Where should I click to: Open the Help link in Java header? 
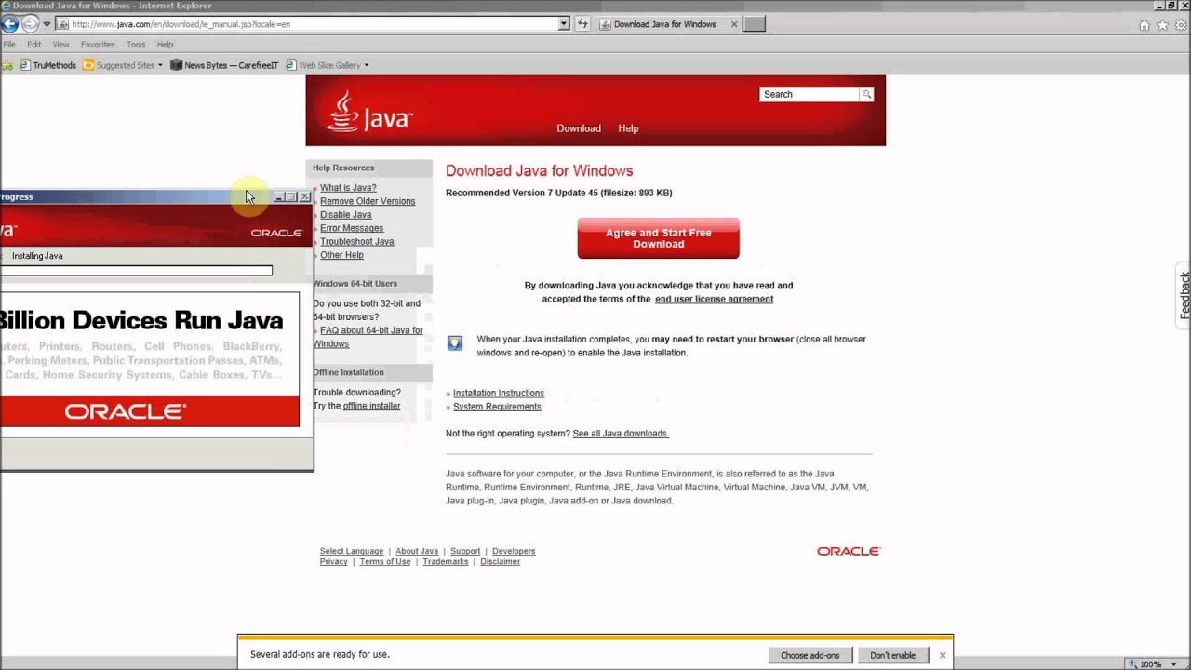click(x=628, y=128)
